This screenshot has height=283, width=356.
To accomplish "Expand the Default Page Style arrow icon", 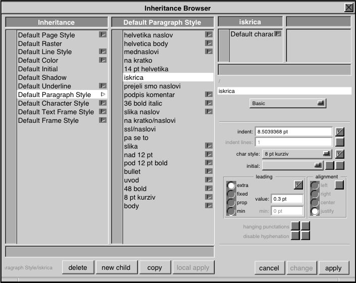I will [103, 34].
